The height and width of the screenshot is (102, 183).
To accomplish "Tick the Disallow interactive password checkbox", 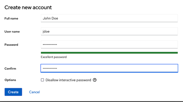I will tap(42, 80).
